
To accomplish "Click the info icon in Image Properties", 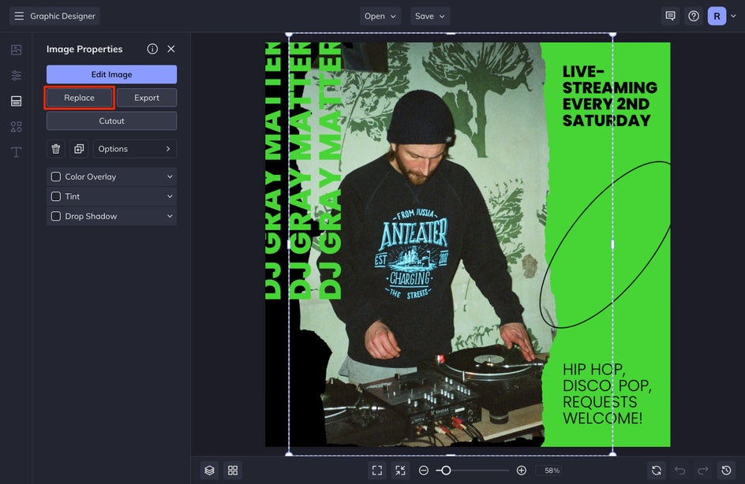I will point(152,49).
